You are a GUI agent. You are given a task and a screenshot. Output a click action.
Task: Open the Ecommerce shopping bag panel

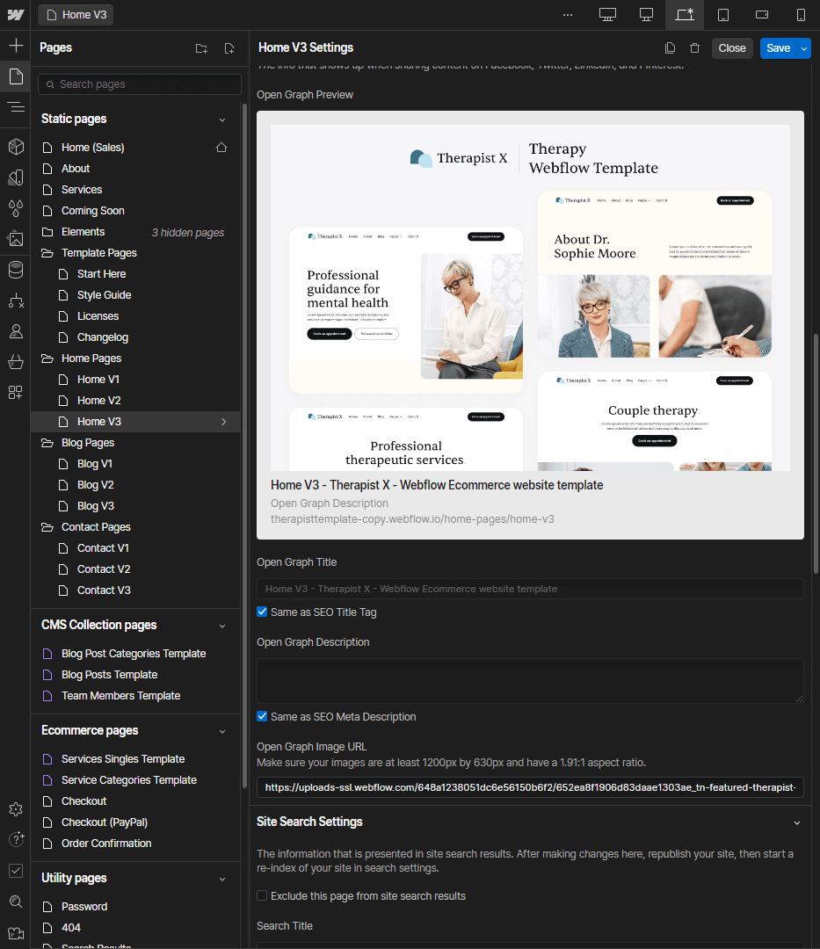point(16,362)
